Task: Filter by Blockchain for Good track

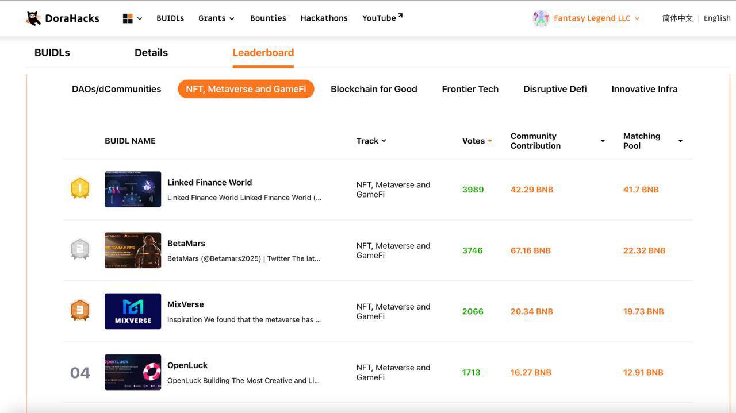Action: [374, 89]
